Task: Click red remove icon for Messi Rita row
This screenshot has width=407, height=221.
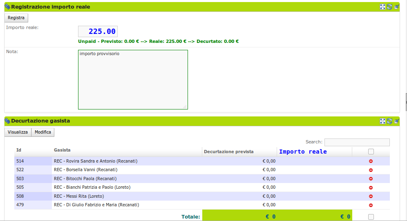Action: tap(371, 196)
